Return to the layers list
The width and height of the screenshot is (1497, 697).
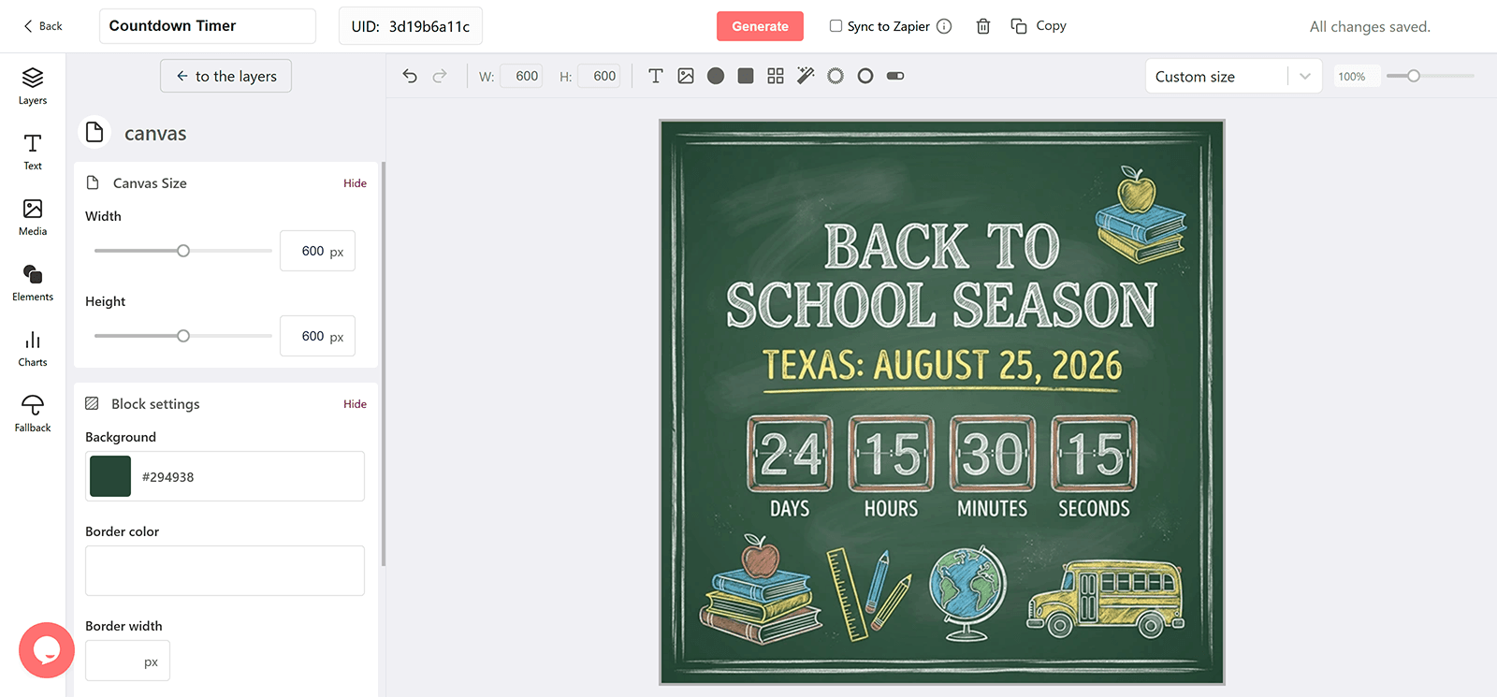pyautogui.click(x=225, y=76)
